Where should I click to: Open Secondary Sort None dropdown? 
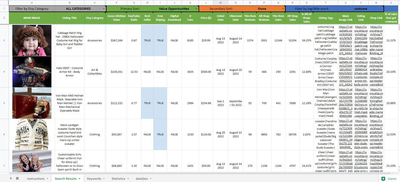[283, 9]
